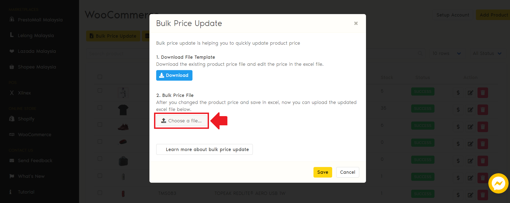
Task: Click the Lazada Malaysia heart icon
Action: (x=12, y=51)
